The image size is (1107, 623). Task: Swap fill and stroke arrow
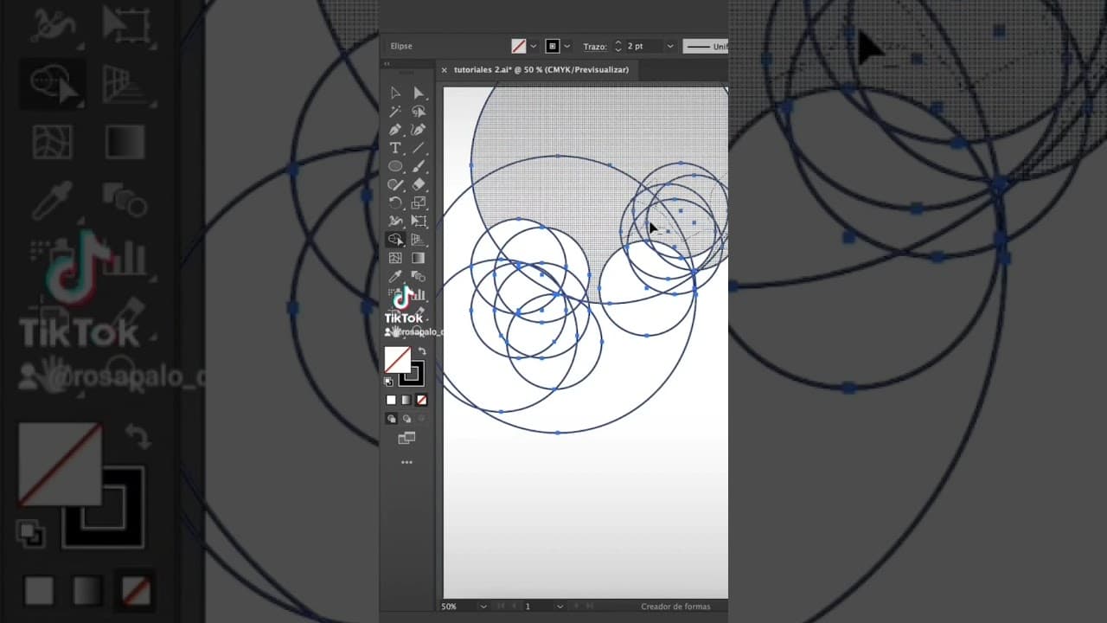(422, 350)
